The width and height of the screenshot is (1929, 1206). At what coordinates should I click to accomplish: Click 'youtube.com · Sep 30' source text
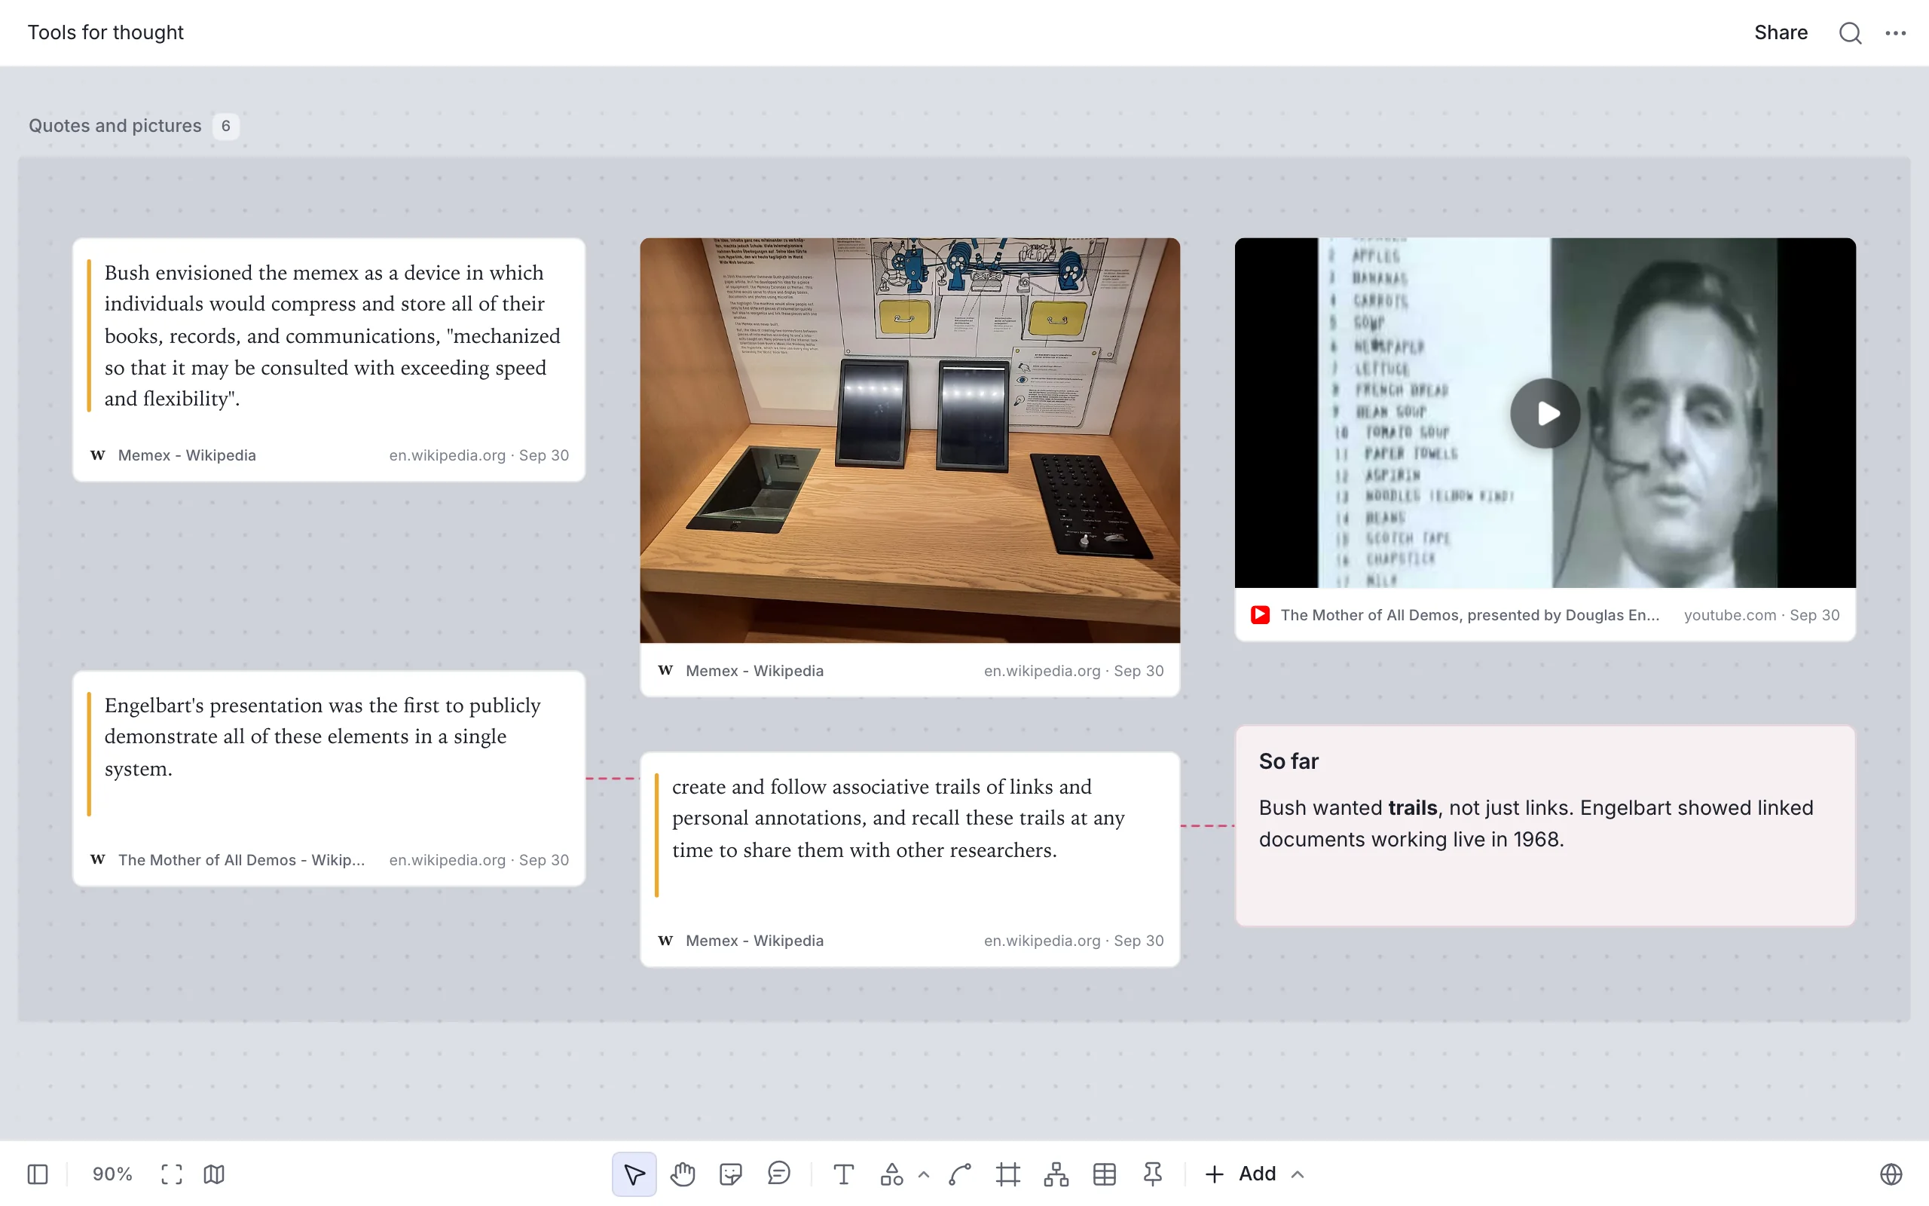[1762, 615]
